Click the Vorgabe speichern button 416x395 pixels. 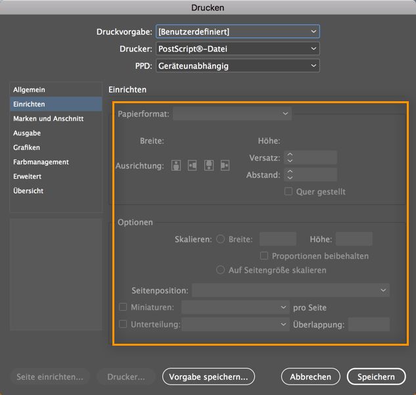208,377
